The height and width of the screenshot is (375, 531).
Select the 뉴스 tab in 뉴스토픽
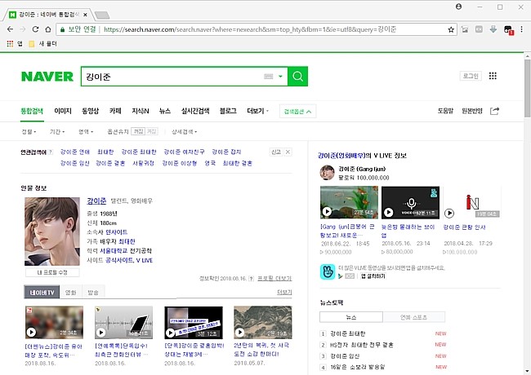pos(351,317)
